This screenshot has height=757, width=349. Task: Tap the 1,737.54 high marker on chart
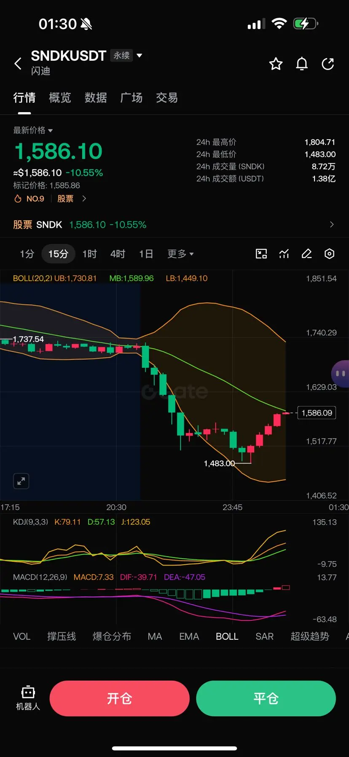click(28, 339)
